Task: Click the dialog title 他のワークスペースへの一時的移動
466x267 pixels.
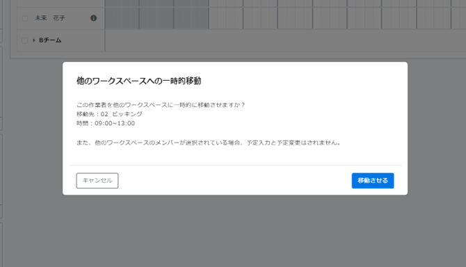Action: 139,81
